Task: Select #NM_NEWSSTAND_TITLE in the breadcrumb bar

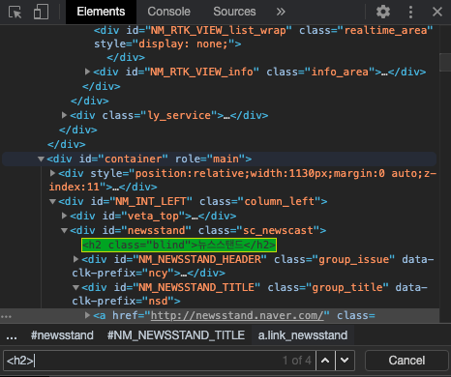Action: point(176,335)
